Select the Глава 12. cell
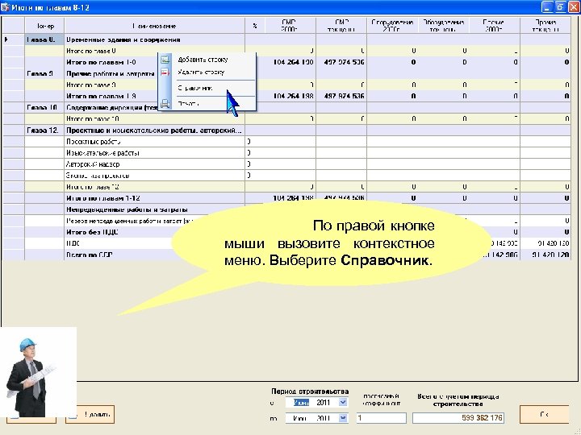The image size is (581, 435). pos(44,130)
